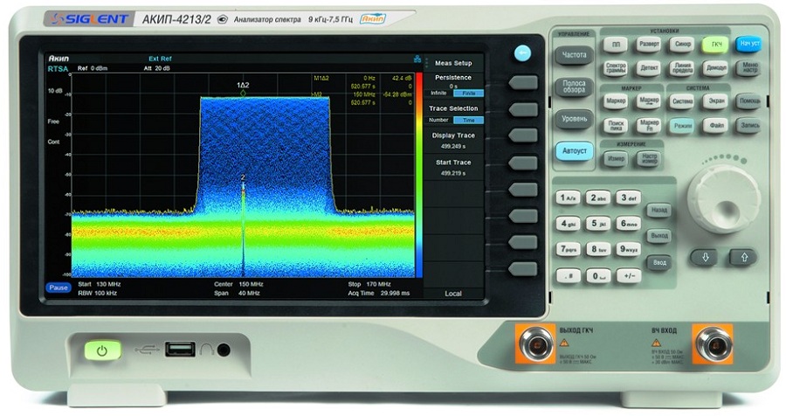The width and height of the screenshot is (786, 416).
Task: Click the Pause button on the screen
Action: pos(59,288)
